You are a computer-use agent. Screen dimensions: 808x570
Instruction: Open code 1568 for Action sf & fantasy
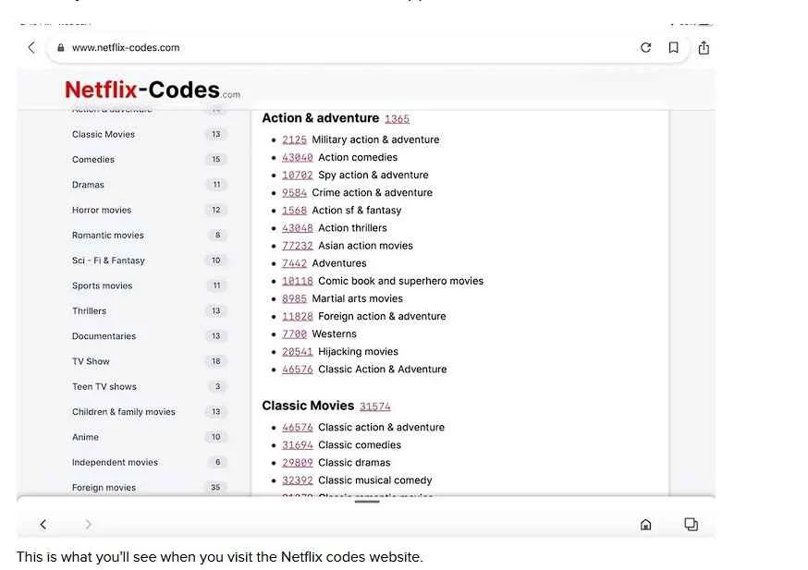[x=294, y=211]
